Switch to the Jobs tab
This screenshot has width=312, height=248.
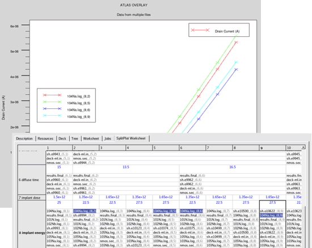(108, 138)
